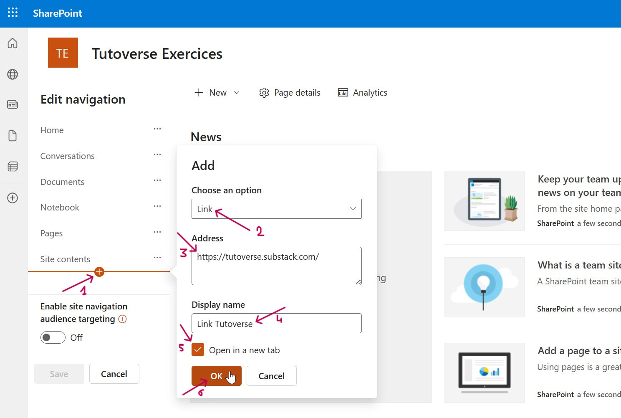Click the orange plus add-link icon below Site contents
The image size is (621, 418).
(x=99, y=272)
